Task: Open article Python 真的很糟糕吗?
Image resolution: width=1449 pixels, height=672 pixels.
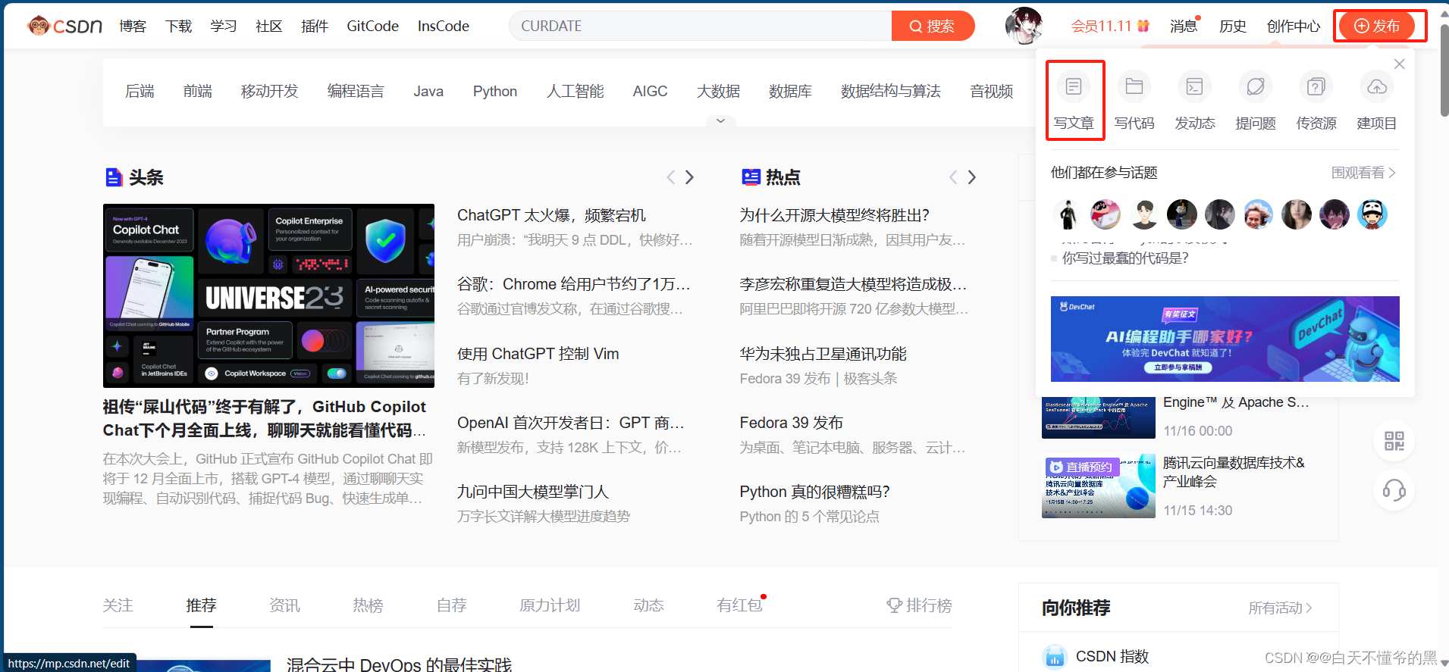Action: (x=815, y=492)
